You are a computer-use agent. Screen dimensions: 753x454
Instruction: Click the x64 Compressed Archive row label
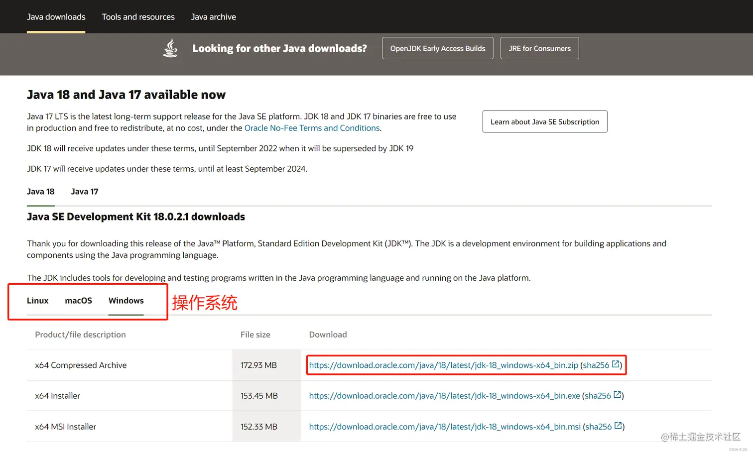click(81, 365)
